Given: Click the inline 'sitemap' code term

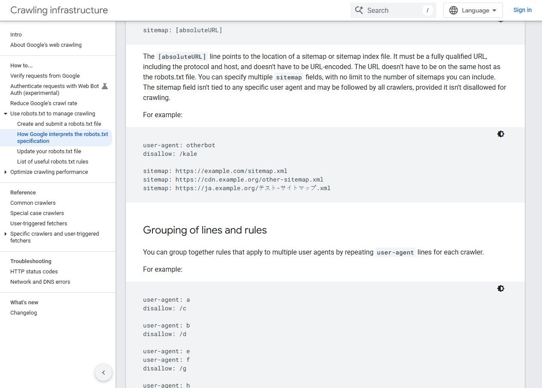Looking at the screenshot, I should (x=289, y=77).
